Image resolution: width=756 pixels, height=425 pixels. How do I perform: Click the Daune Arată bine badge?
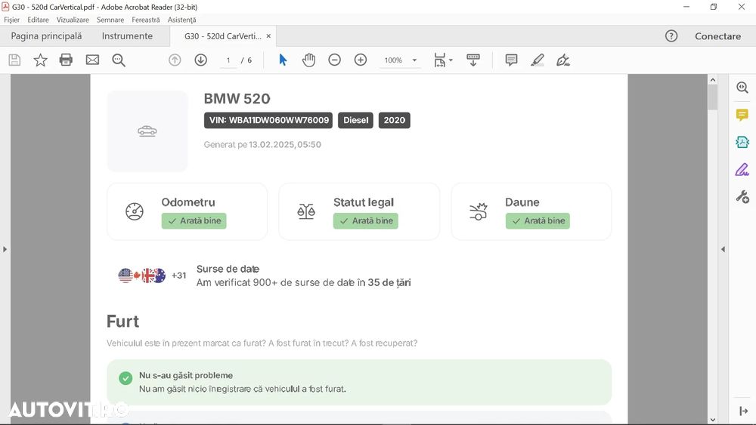[538, 221]
